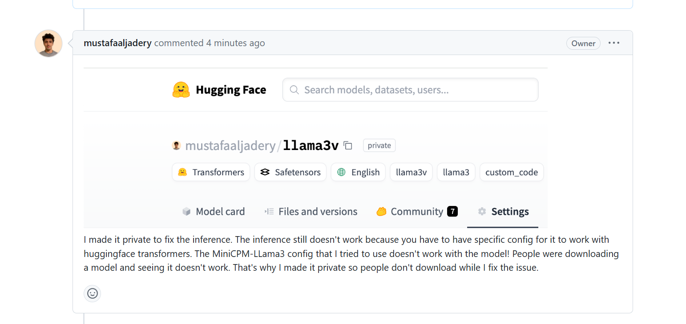The height and width of the screenshot is (324, 686).
Task: Click the Community count badge 7
Action: tap(452, 212)
